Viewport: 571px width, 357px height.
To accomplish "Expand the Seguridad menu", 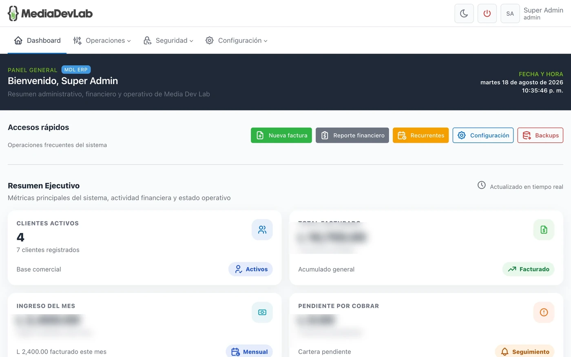I will [168, 40].
